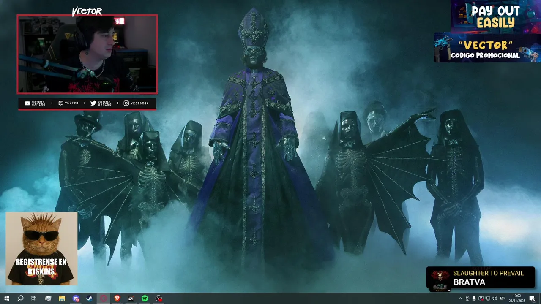Click the screen recording tray icon
The height and width of the screenshot is (304, 541).
[x=481, y=299]
